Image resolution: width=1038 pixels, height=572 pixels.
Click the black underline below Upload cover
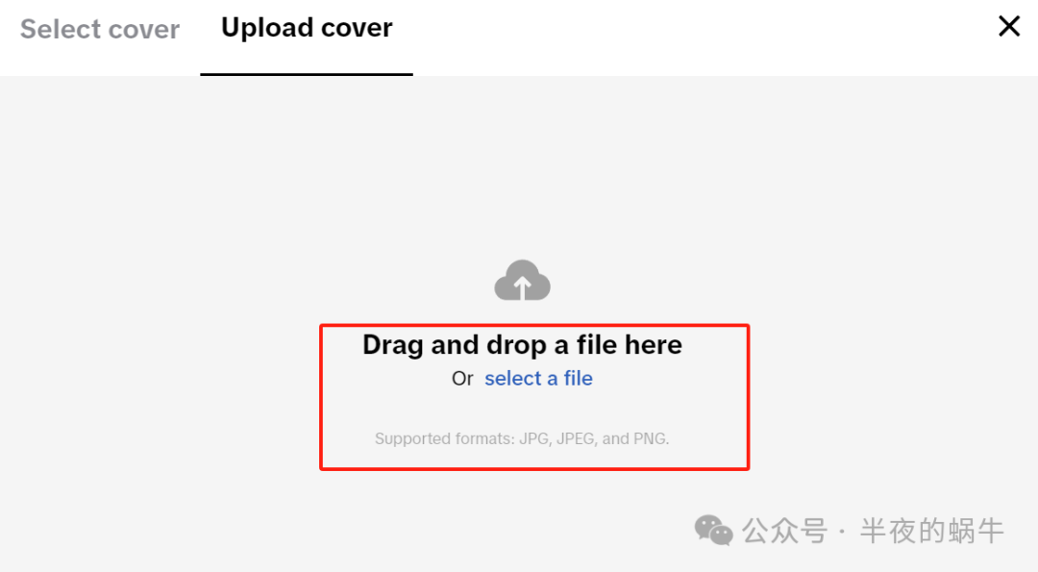click(x=307, y=74)
